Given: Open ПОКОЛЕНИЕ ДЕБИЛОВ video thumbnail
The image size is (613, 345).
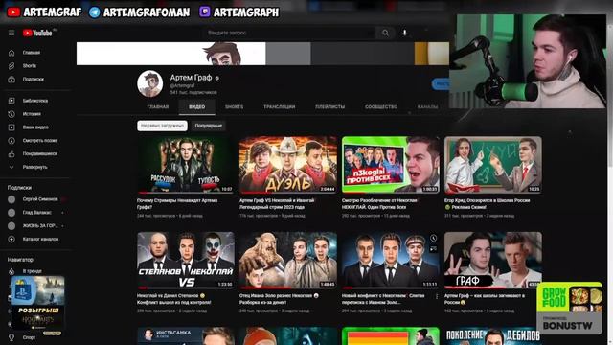Looking at the screenshot, I should [x=493, y=336].
